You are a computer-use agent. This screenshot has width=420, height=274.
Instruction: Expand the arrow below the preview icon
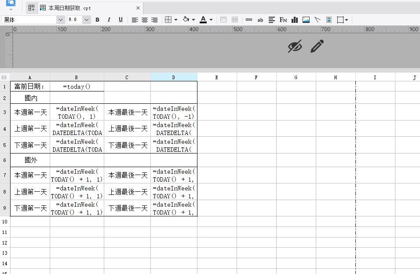pos(11,9)
